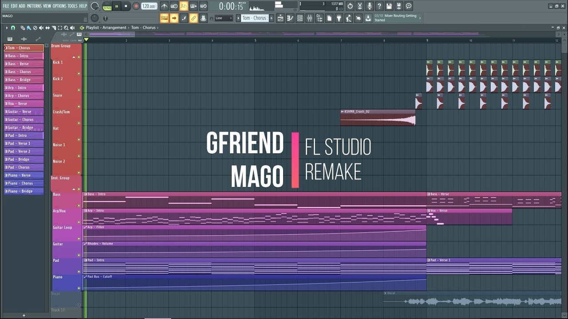568x319 pixels.
Task: Click the wait-for-input icon
Action: [174, 6]
